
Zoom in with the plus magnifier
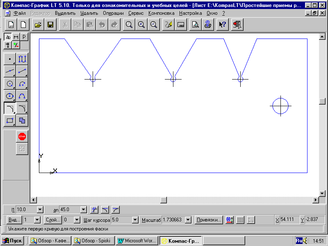coord(141,25)
